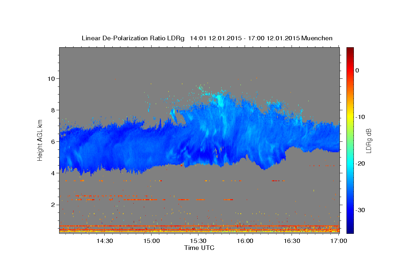Screen dimensions: 420x280
Task: Click the plot title "Linear De-Polarization Ratio LDRg"
Action: (x=133, y=38)
